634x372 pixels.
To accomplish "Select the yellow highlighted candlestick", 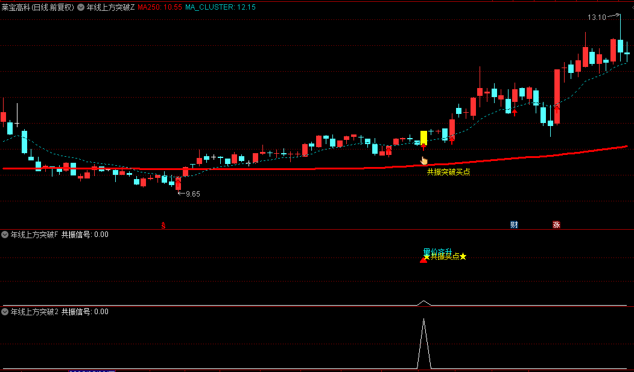I will (423, 138).
